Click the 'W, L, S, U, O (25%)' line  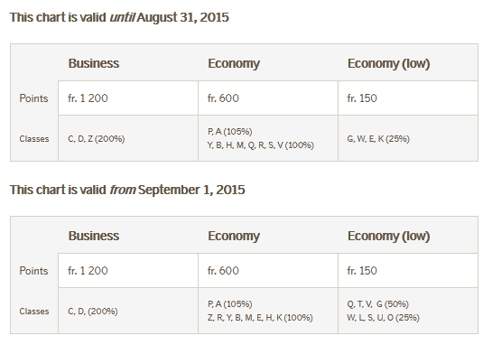[383, 318]
